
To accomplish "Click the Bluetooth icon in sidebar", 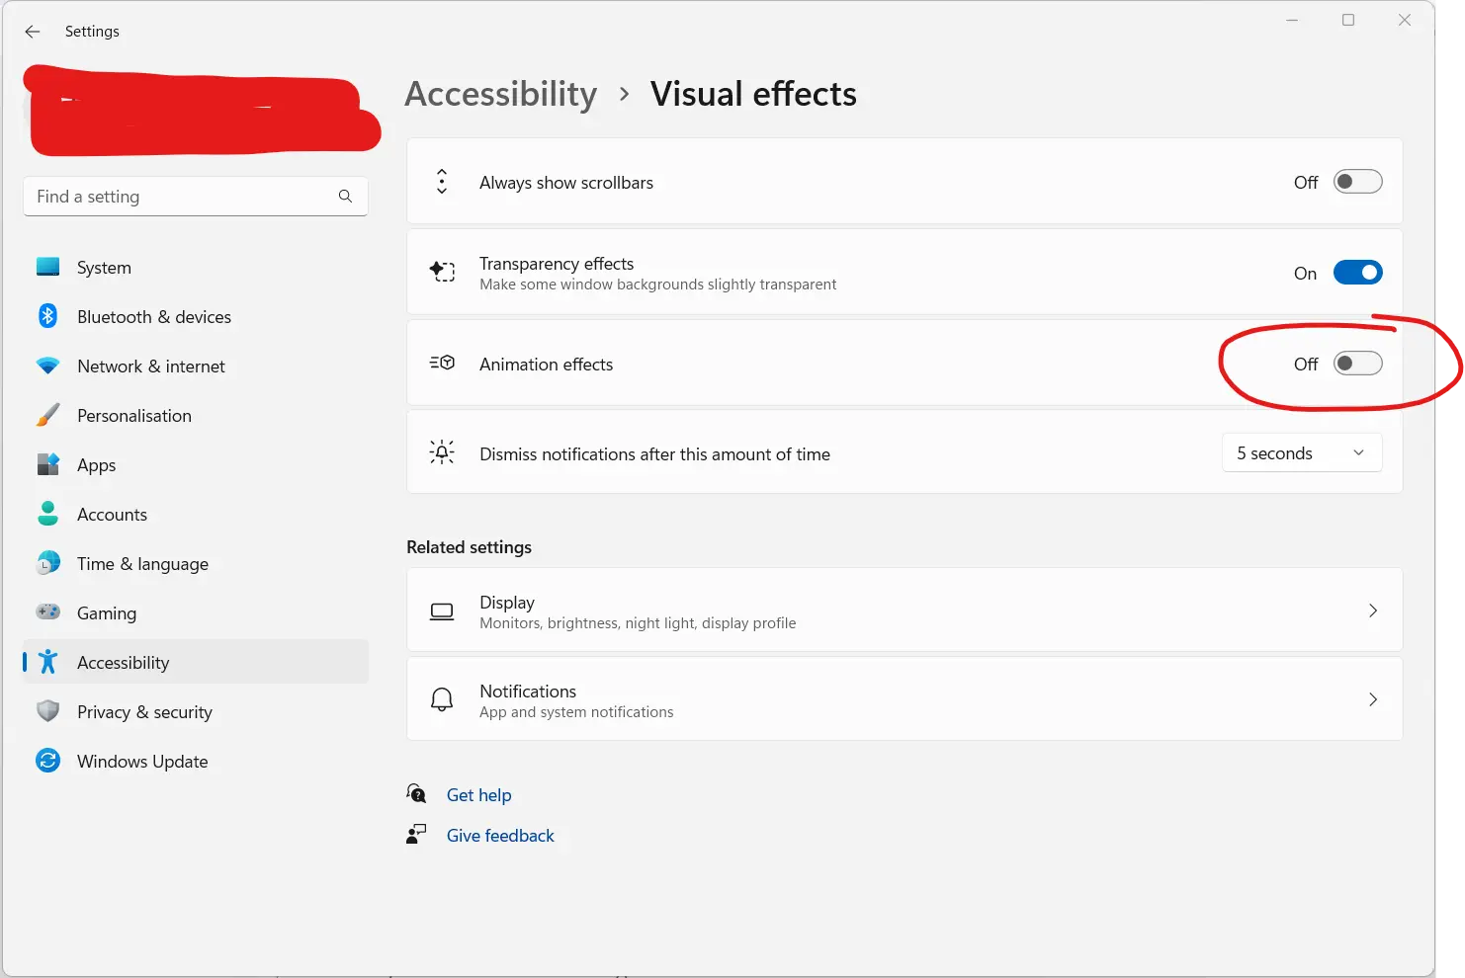I will 47,316.
